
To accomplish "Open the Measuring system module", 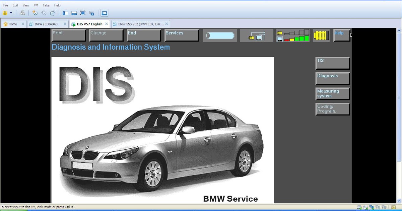I will (x=333, y=94).
